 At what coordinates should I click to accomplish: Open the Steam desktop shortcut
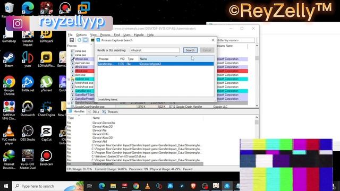point(9,59)
